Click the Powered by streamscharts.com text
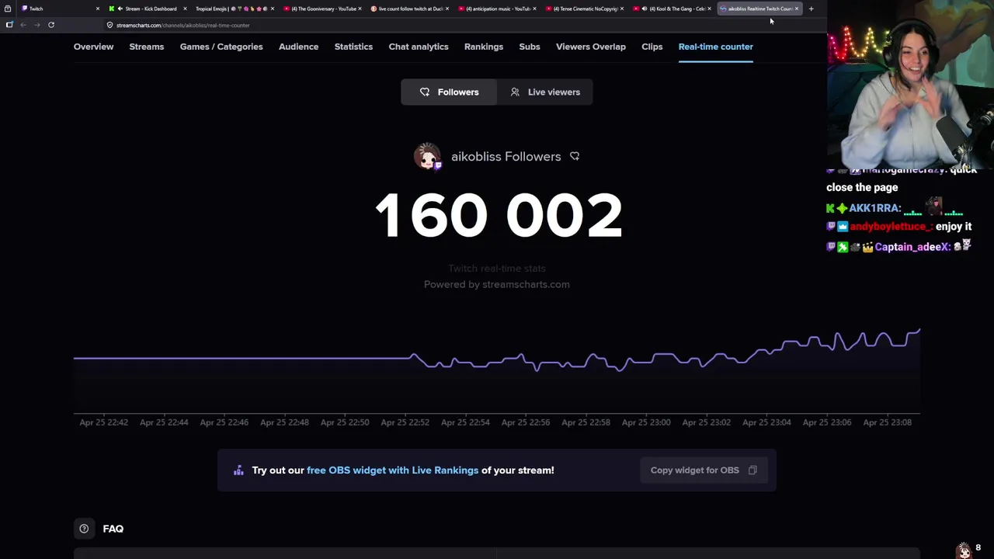The height and width of the screenshot is (559, 994). click(497, 284)
